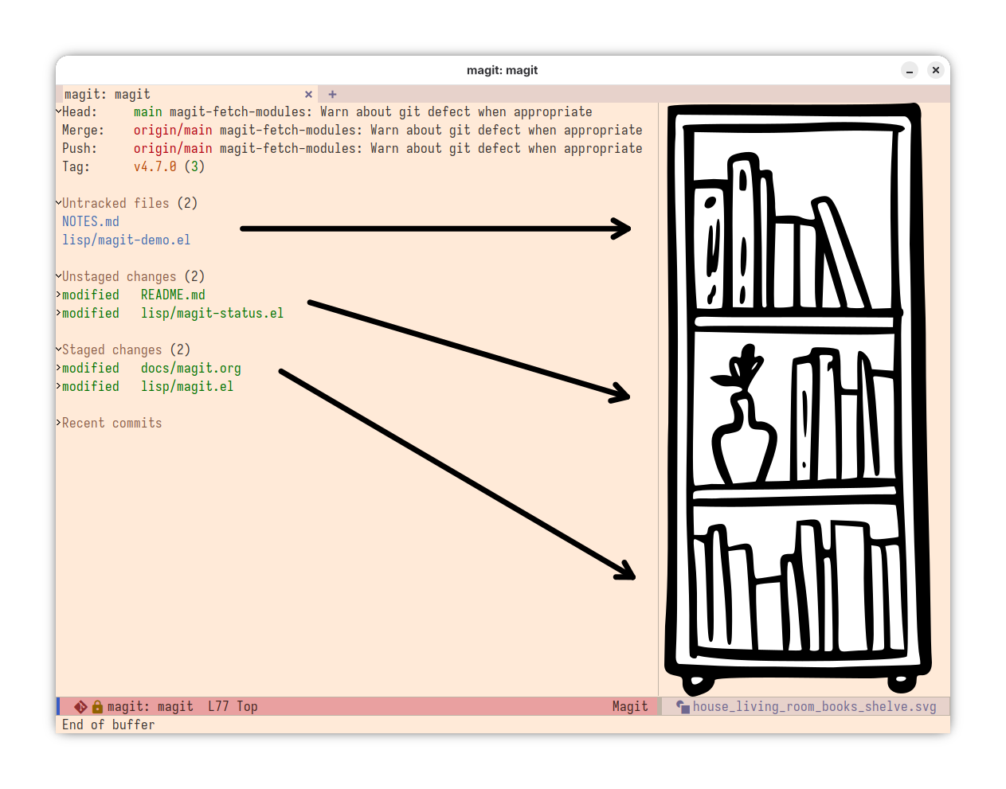Image resolution: width=1006 pixels, height=789 pixels.
Task: Click the lisp/magit.el file name
Action: pos(187,387)
